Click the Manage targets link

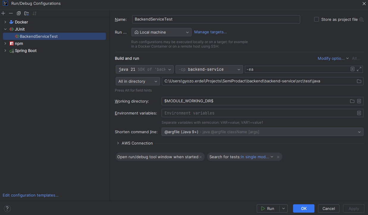[x=210, y=32]
